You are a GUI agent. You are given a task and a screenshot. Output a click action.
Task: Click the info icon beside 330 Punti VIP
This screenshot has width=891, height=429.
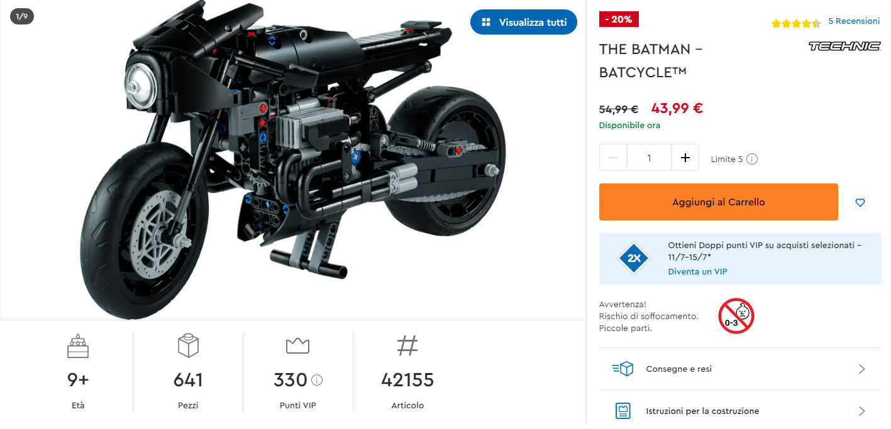(x=317, y=380)
